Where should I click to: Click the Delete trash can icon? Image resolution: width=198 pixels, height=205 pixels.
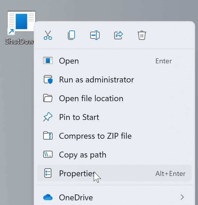click(x=142, y=35)
